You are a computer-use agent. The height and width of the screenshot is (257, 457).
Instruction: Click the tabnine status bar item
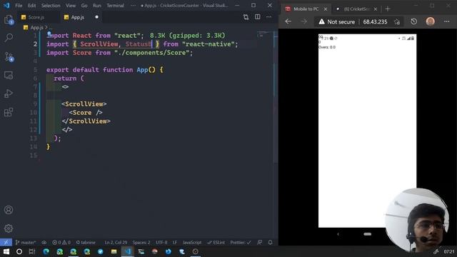(x=86, y=243)
